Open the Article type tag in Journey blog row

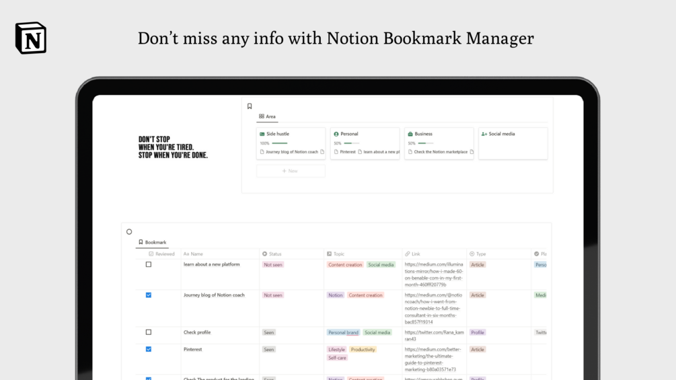(x=478, y=295)
